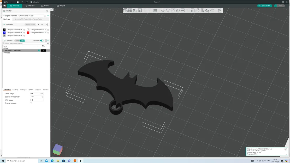
Task: Open the Quality settings tab
Action: click(15, 89)
